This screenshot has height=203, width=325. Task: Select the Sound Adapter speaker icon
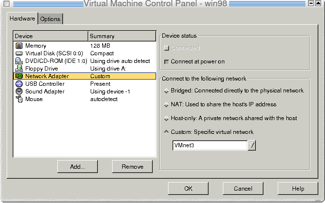click(x=19, y=91)
